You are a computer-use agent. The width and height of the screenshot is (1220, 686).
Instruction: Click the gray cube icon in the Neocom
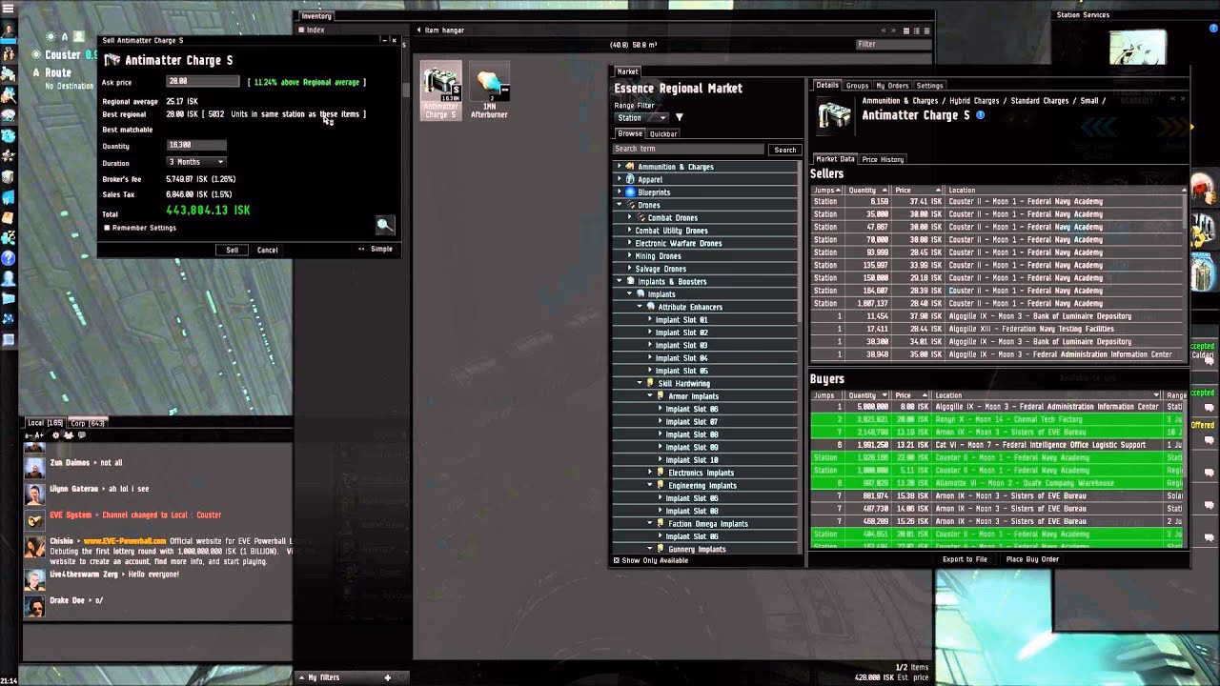coord(9,177)
